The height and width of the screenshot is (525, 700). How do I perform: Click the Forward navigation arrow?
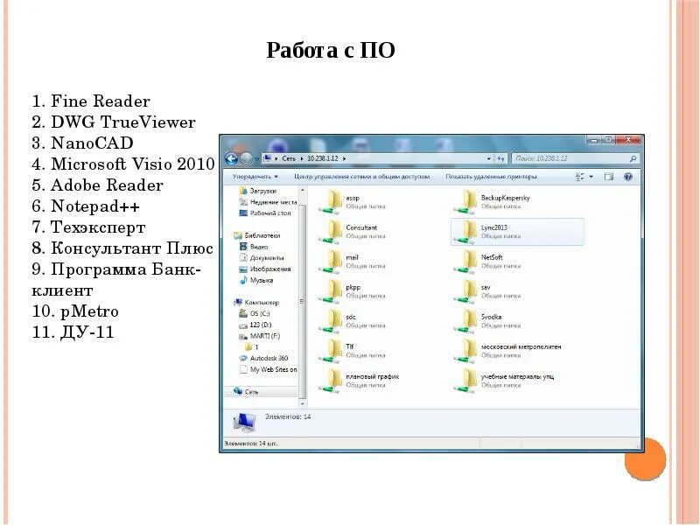coord(246,158)
